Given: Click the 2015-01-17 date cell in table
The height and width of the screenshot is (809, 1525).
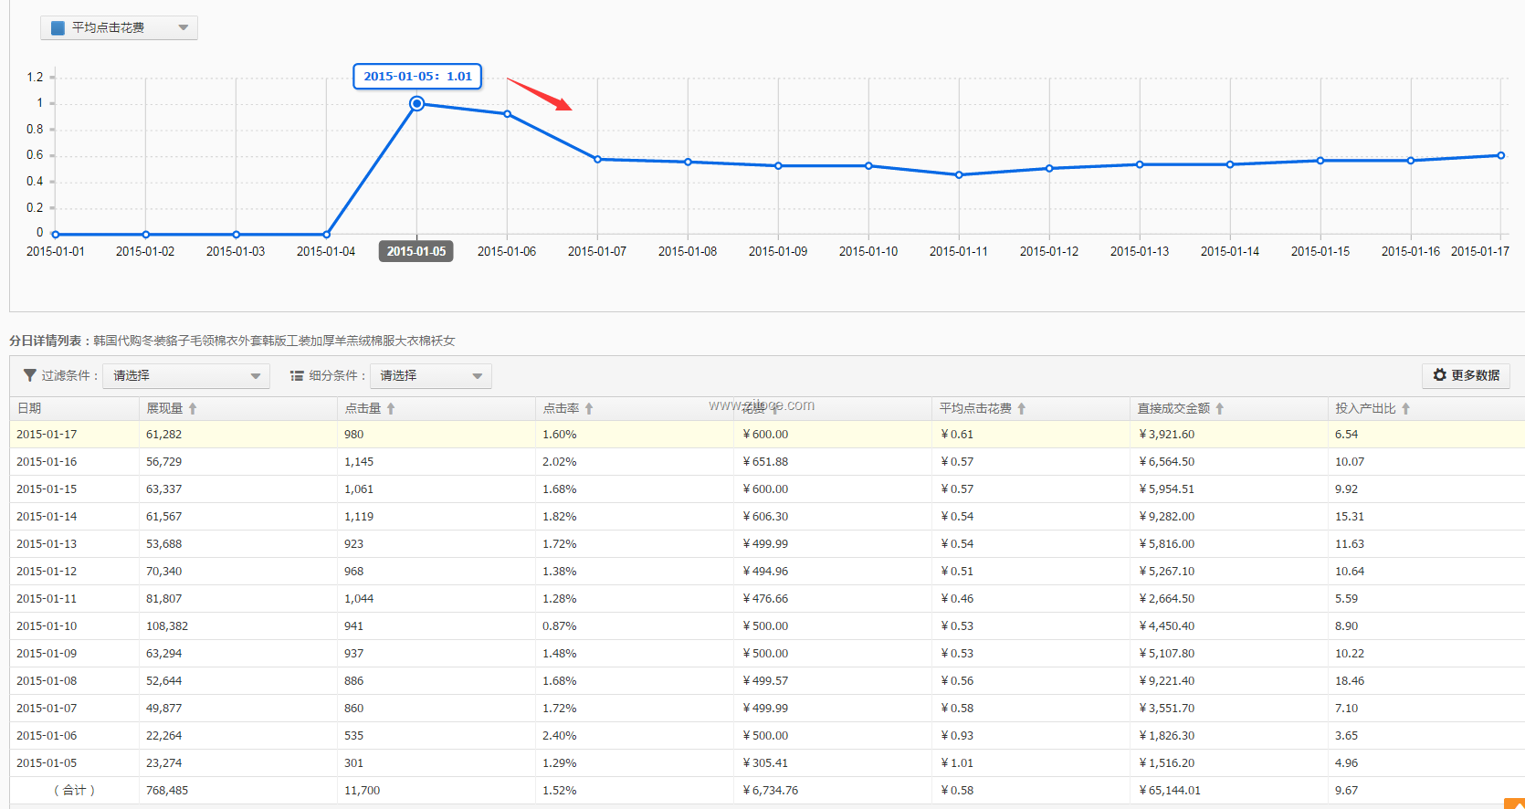Looking at the screenshot, I should coord(47,435).
